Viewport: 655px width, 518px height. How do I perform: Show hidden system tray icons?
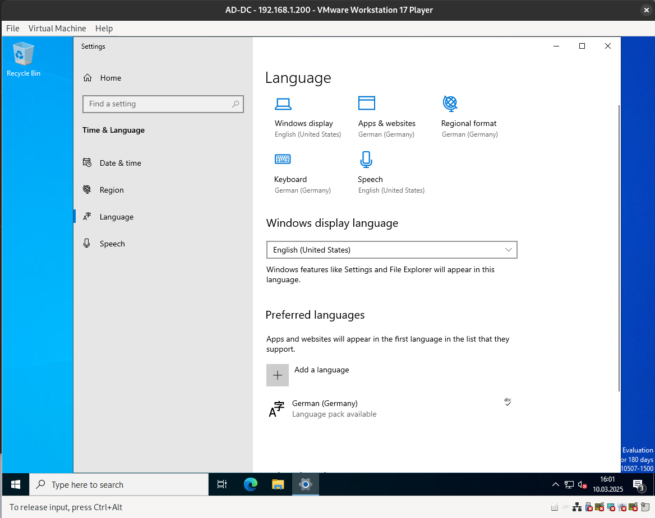pos(555,484)
